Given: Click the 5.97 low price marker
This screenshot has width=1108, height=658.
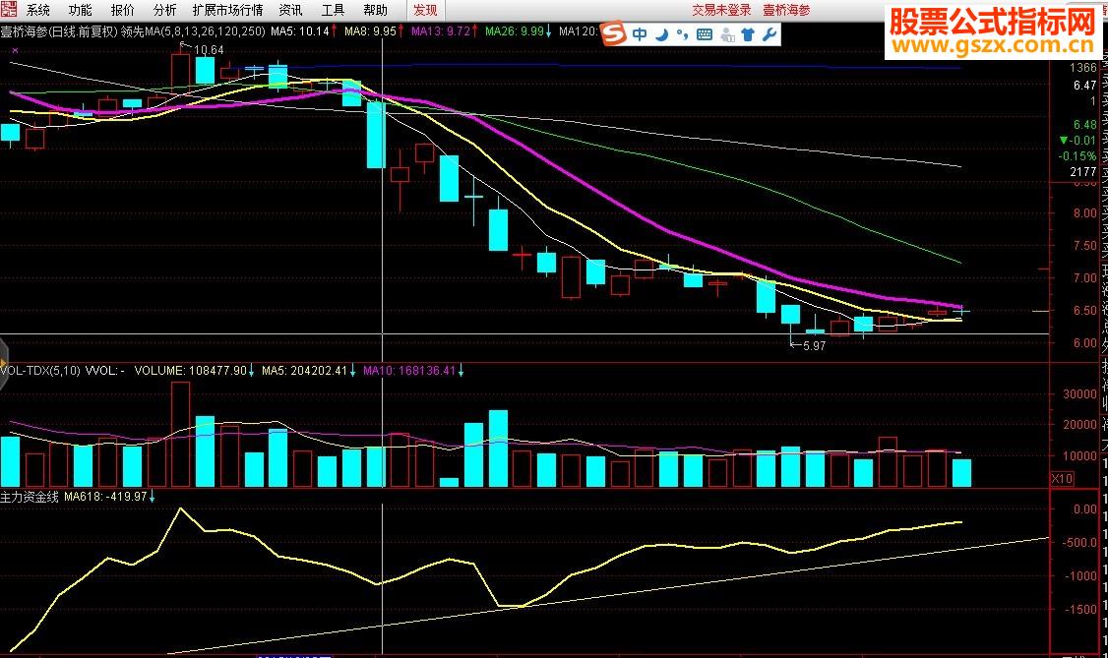Looking at the screenshot, I should point(814,346).
